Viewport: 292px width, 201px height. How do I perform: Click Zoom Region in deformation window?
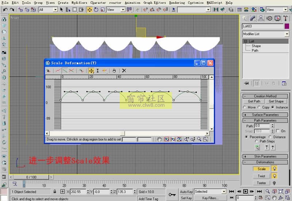(205, 139)
